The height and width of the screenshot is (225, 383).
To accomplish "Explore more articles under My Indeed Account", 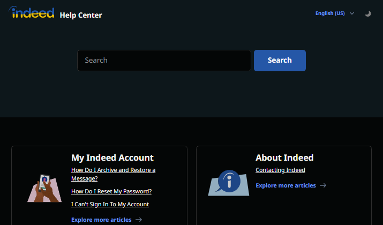I will (101, 220).
